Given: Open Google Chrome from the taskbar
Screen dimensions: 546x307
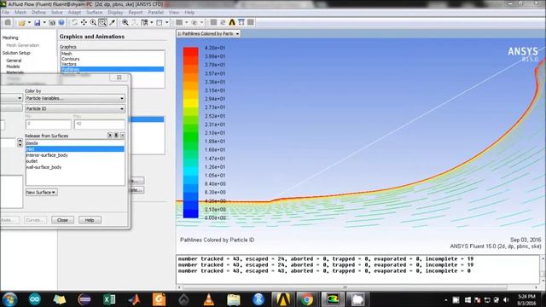Looking at the screenshot, I should click(307, 299).
